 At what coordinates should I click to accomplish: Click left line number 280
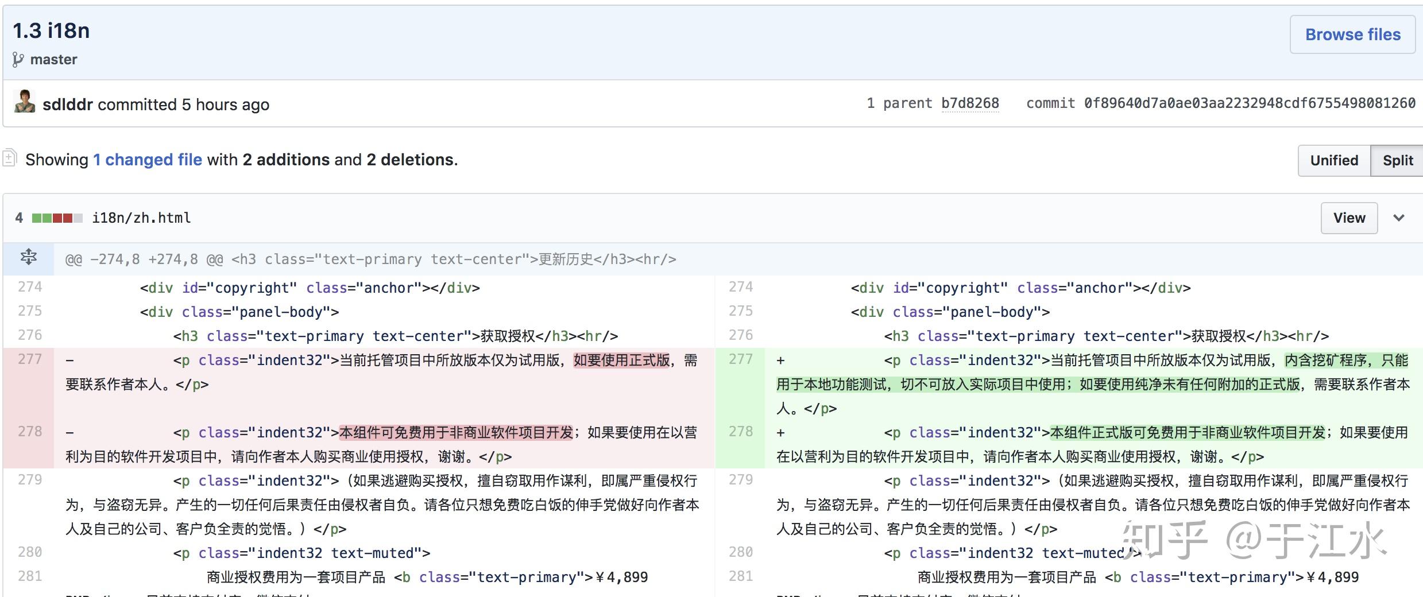pyautogui.click(x=30, y=552)
